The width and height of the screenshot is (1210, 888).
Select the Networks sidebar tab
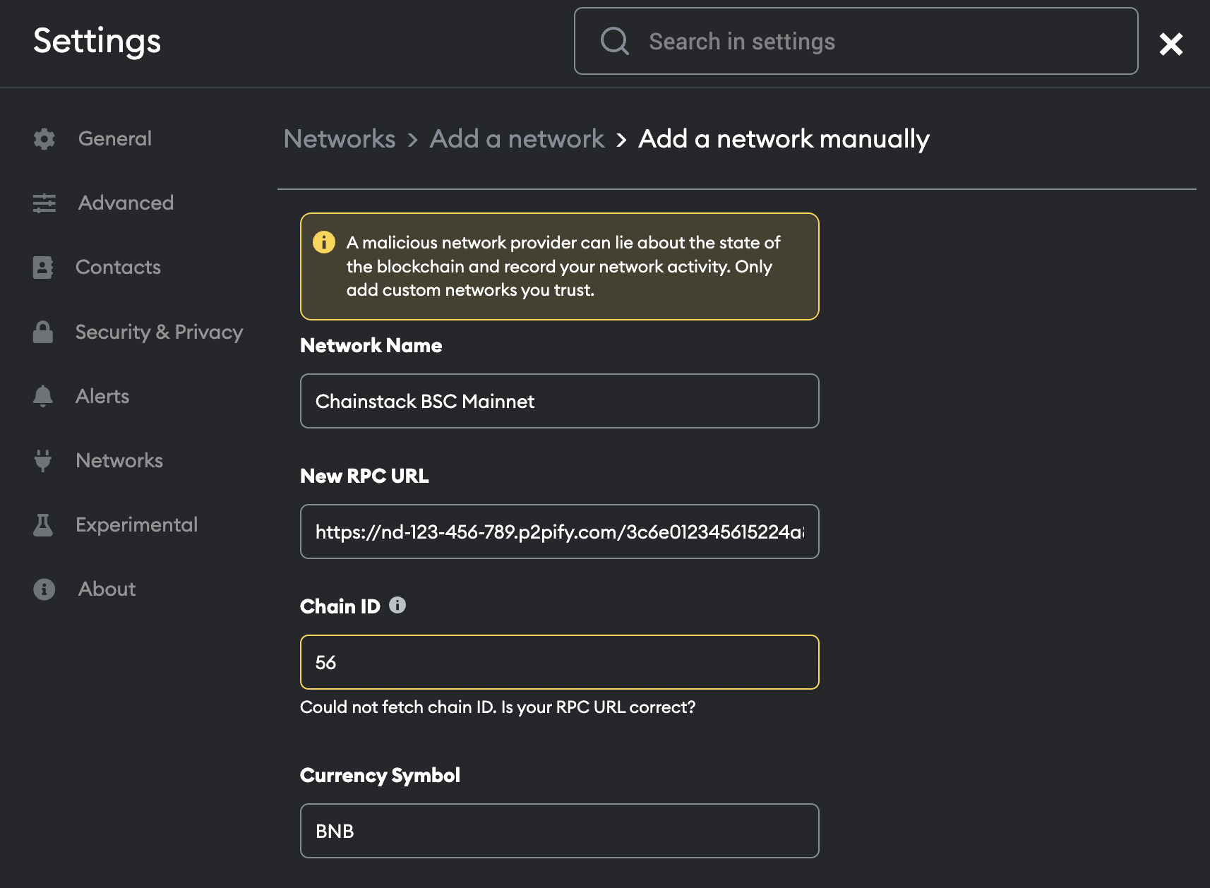point(119,460)
